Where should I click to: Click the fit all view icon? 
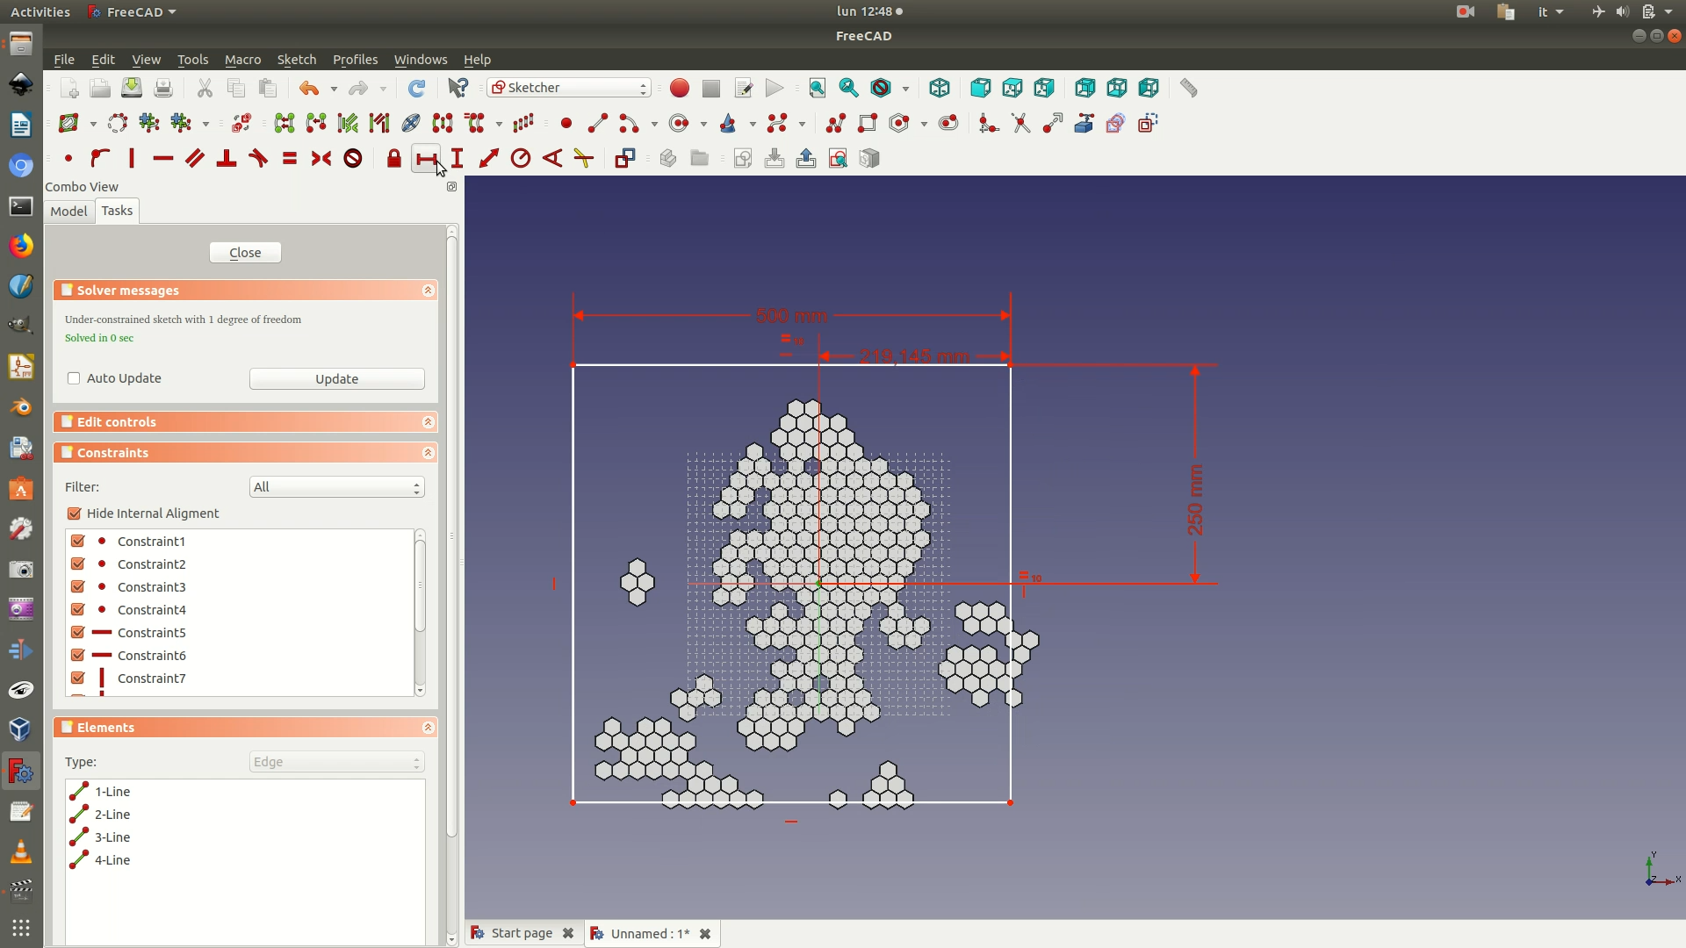818,89
